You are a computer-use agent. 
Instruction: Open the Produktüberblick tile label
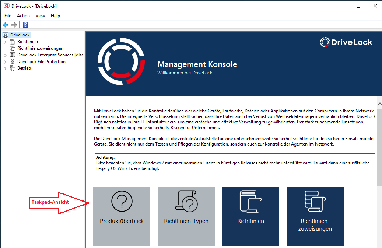point(122,221)
